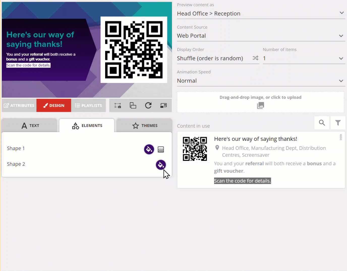This screenshot has width=347, height=271.
Task: Click the preview slide headline text
Action: coord(40,39)
